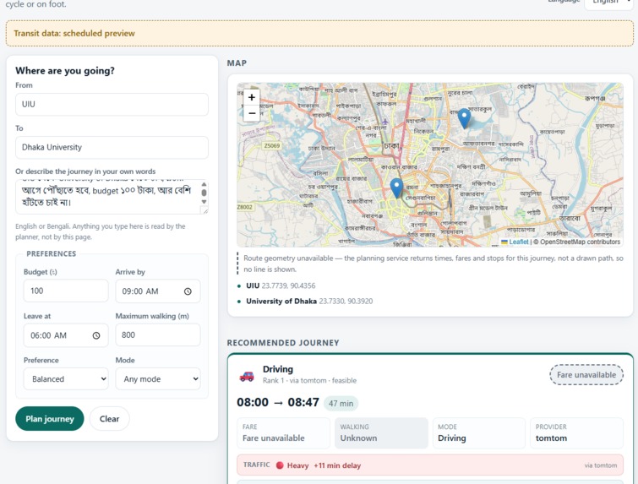Click the 47 min duration badge
Screen dimensions: 638x484
341,403
